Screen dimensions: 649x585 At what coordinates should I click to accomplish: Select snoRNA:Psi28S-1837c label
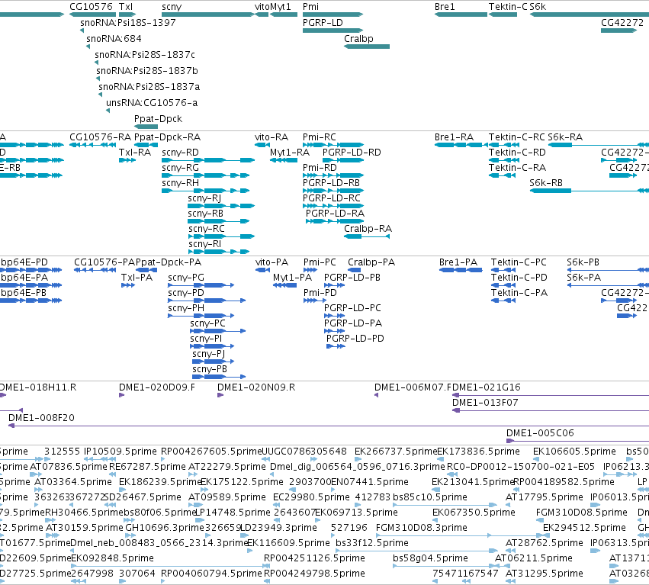coord(145,55)
